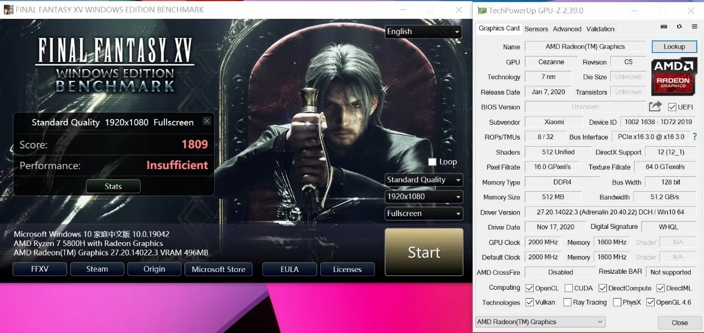The image size is (704, 333).
Task: Toggle the Ray Tracing checkbox
Action: pyautogui.click(x=567, y=303)
